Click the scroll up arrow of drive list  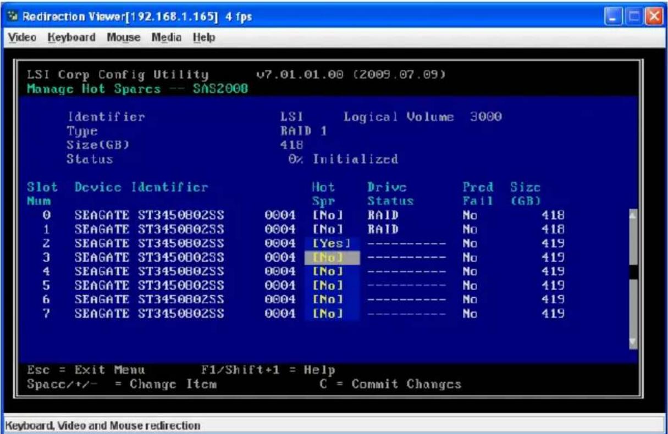click(632, 215)
